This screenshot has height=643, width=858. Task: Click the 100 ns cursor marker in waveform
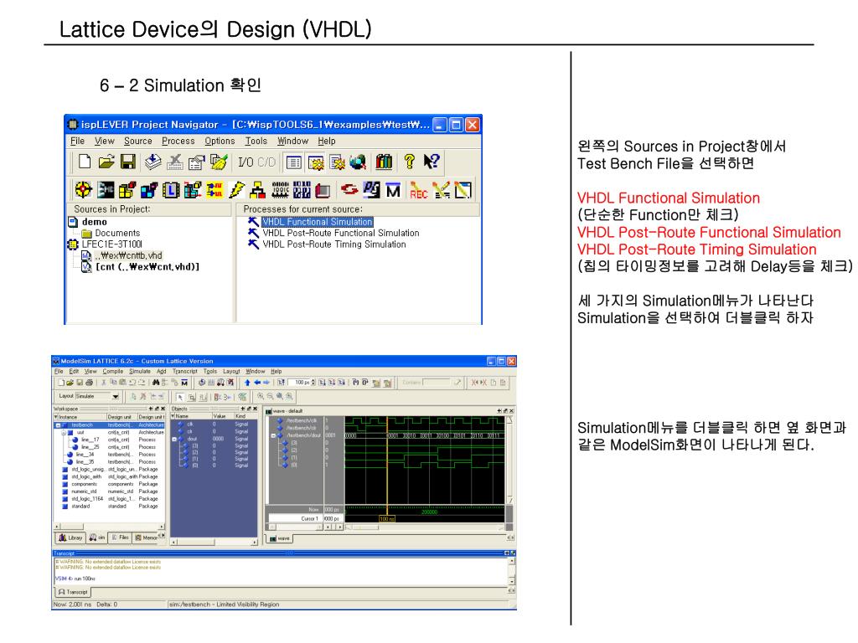[387, 518]
